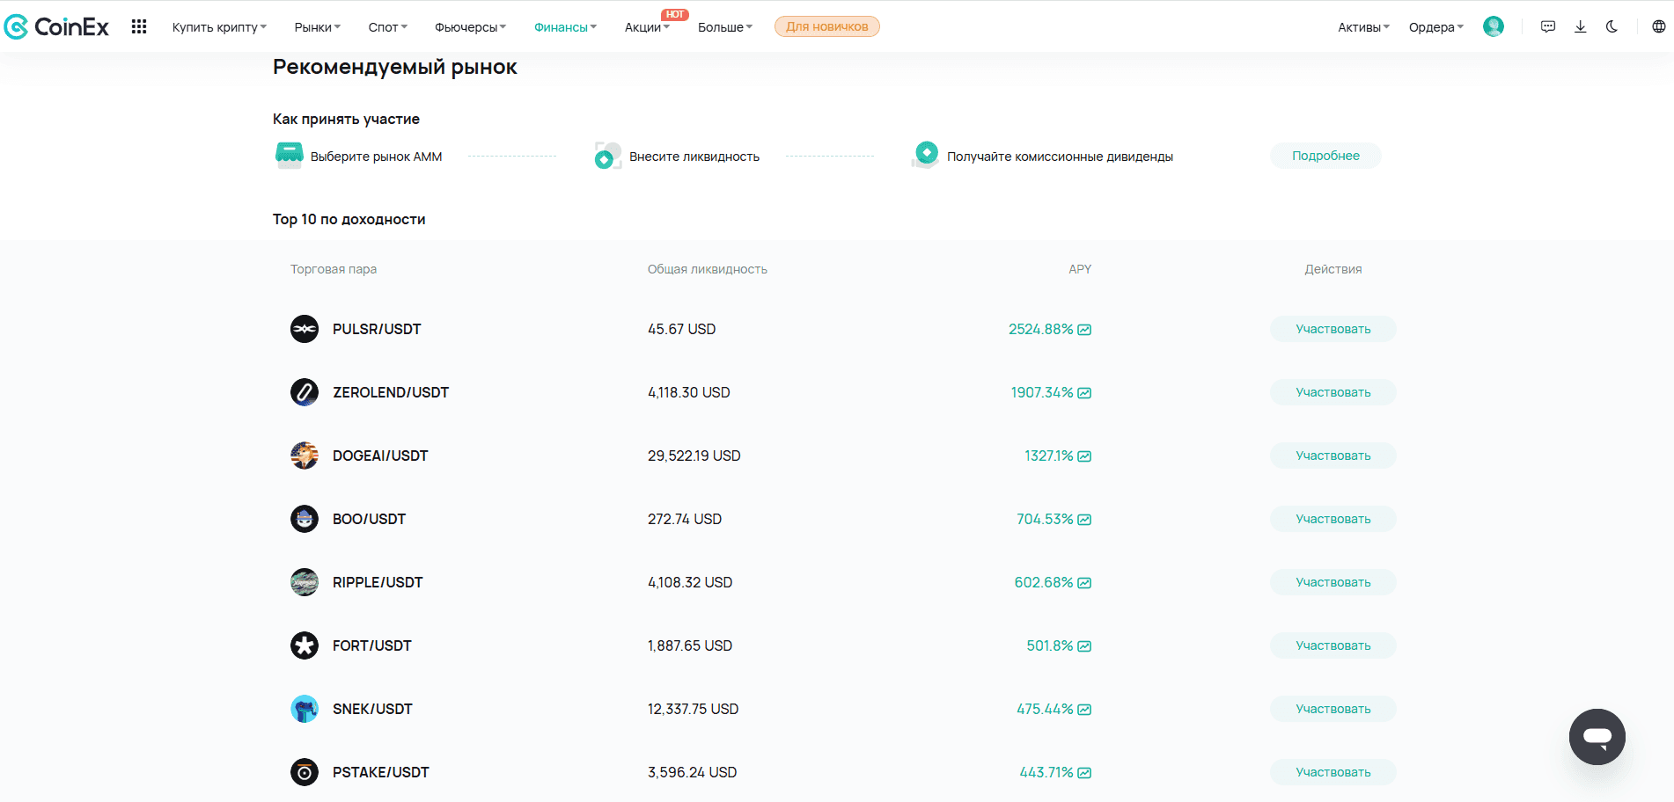Click the APY column header
The image size is (1674, 802).
click(1080, 269)
